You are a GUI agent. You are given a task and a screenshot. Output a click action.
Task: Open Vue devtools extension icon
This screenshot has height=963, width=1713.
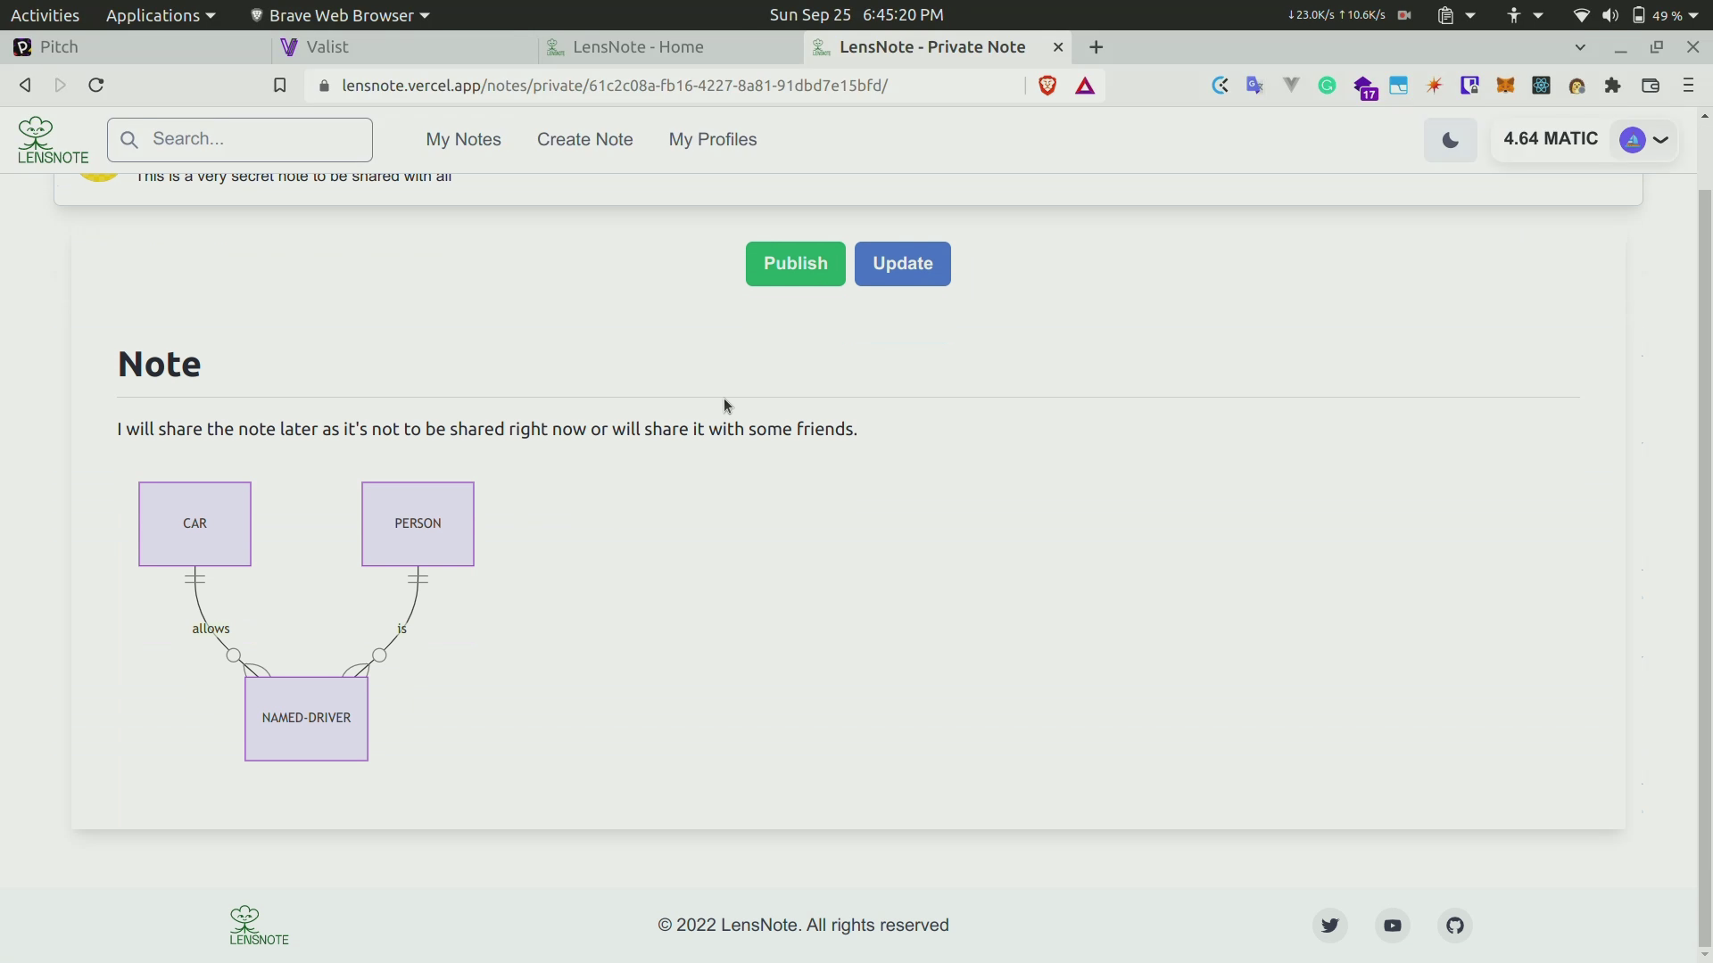[1291, 86]
